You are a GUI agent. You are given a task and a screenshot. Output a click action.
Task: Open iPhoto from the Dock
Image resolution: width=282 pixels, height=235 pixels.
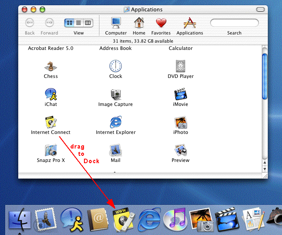[201, 220]
